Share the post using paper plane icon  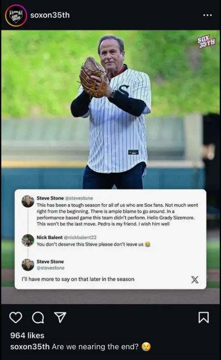click(x=60, y=317)
